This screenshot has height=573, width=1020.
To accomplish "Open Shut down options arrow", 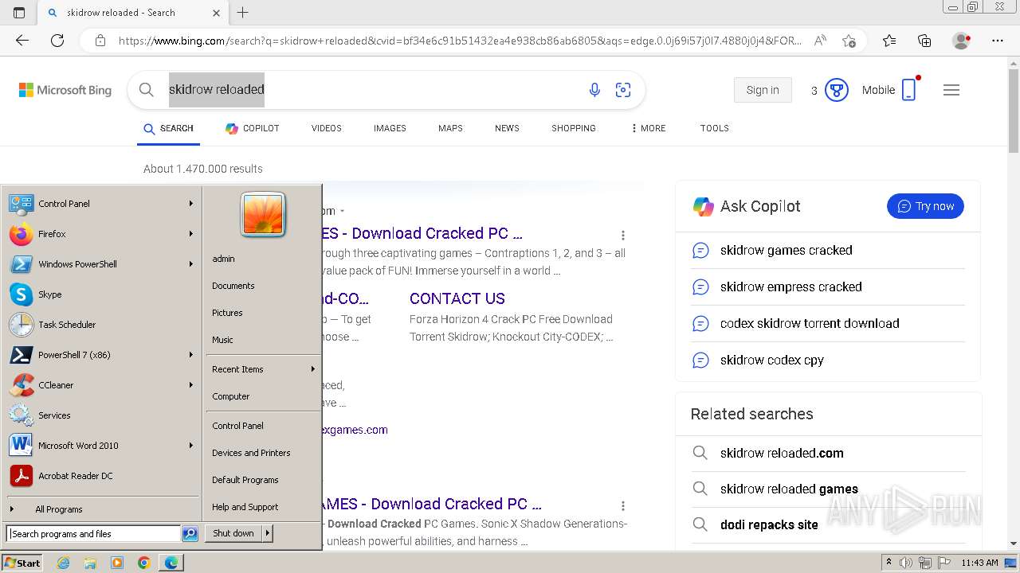I will 268,533.
